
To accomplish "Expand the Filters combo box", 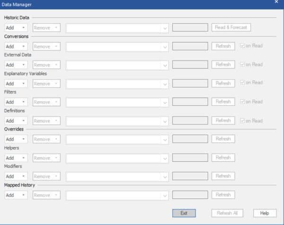I will pyautogui.click(x=165, y=103).
